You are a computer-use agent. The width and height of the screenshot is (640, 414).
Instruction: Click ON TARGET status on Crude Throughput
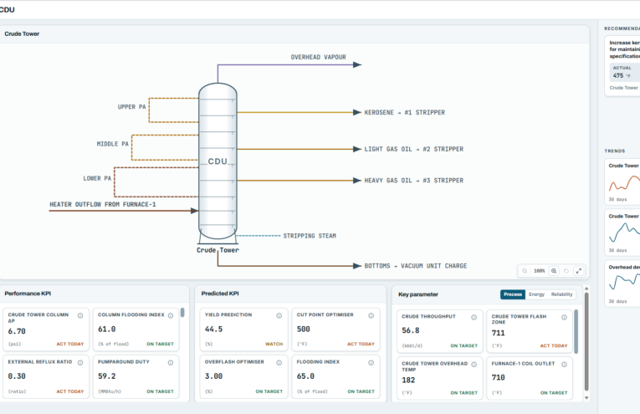click(464, 346)
